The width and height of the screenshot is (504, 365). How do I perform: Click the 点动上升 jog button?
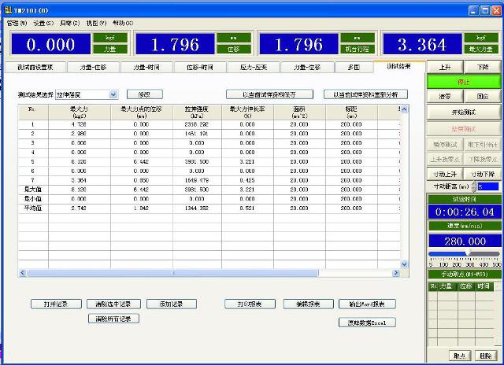pos(445,174)
